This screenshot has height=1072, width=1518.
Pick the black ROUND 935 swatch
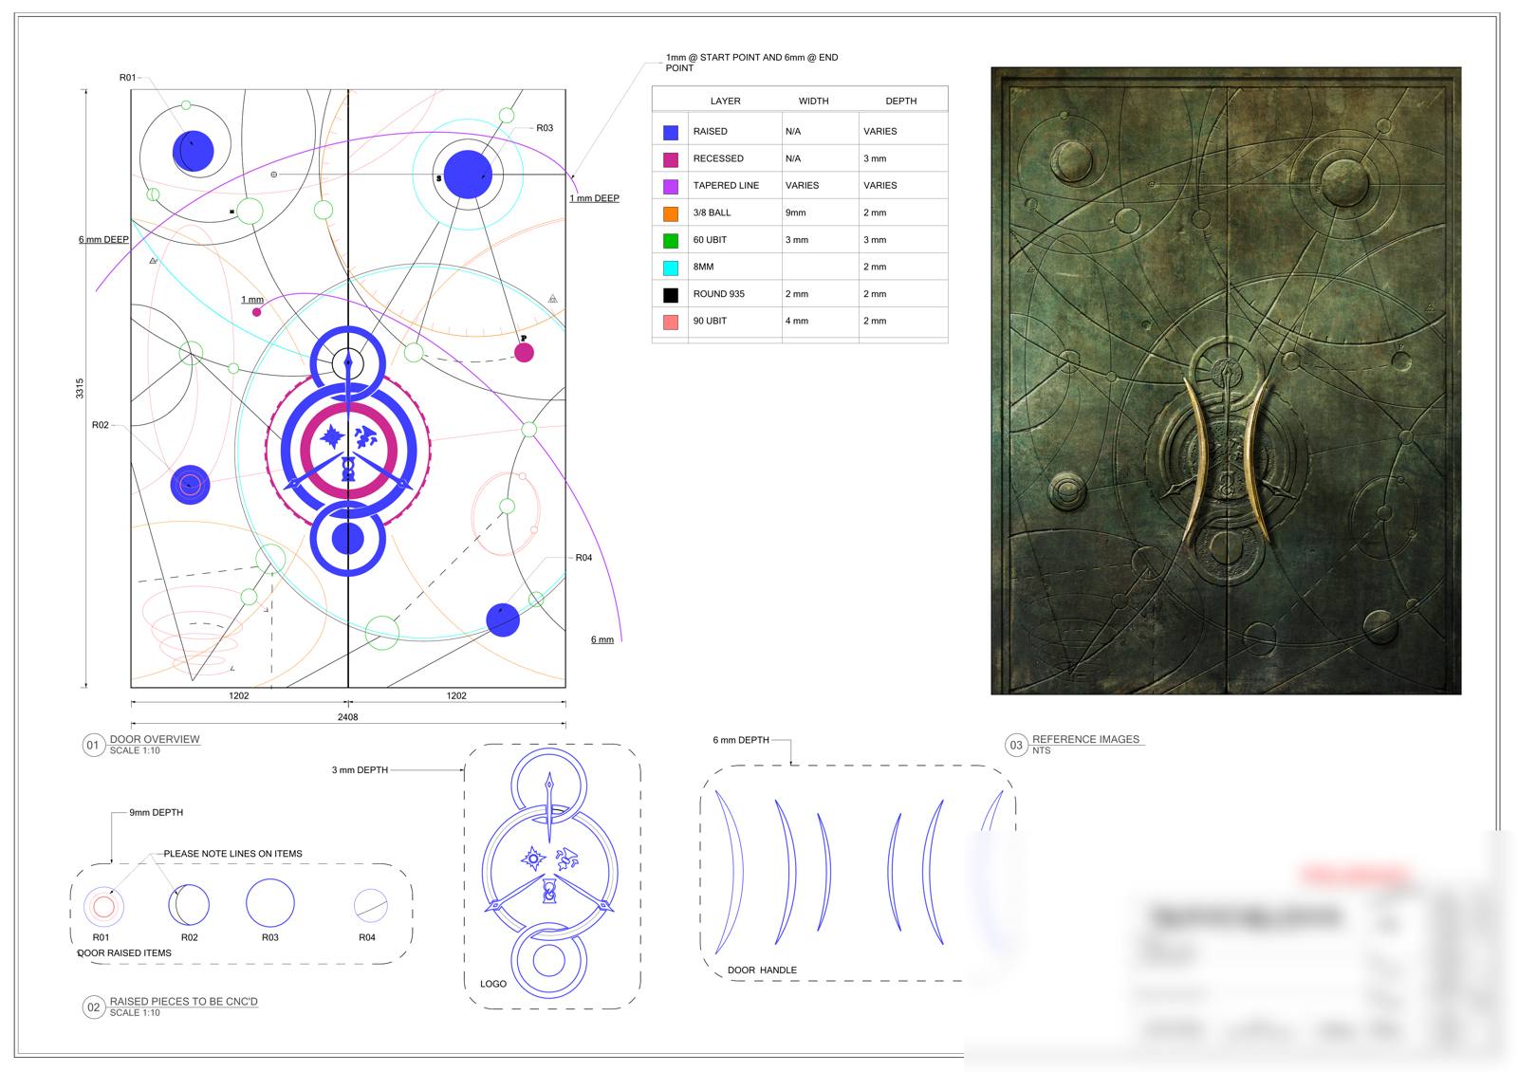pyautogui.click(x=671, y=295)
